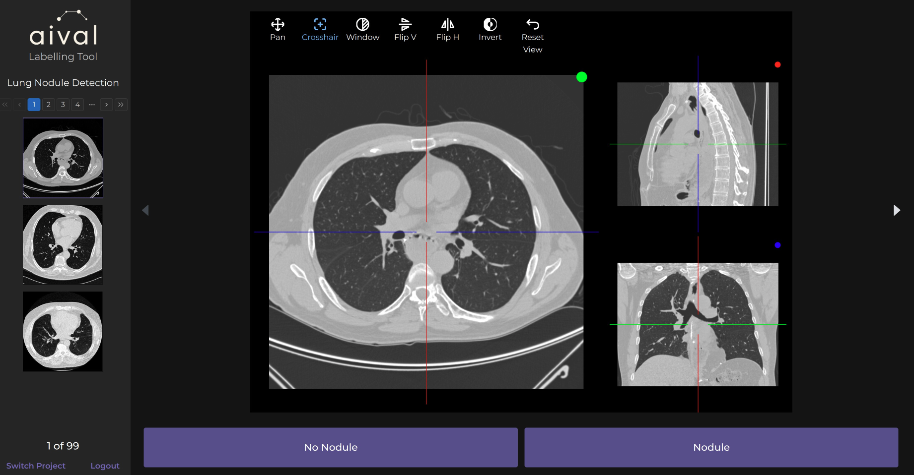Flip the image vertically with Flip V
914x475 pixels.
pos(405,30)
